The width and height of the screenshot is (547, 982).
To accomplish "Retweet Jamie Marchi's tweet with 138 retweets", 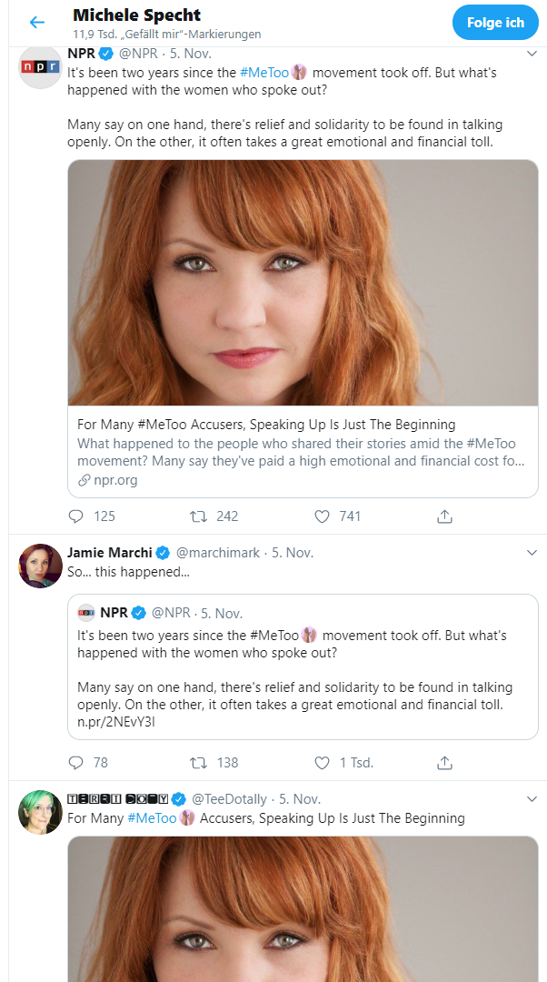I will [198, 762].
